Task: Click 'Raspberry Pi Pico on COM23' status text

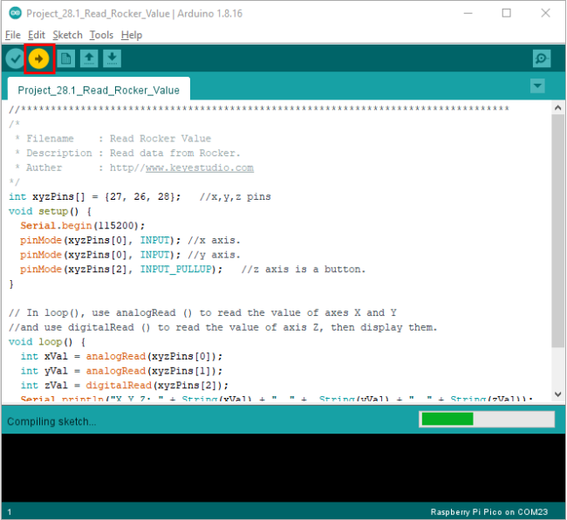Action: click(488, 512)
